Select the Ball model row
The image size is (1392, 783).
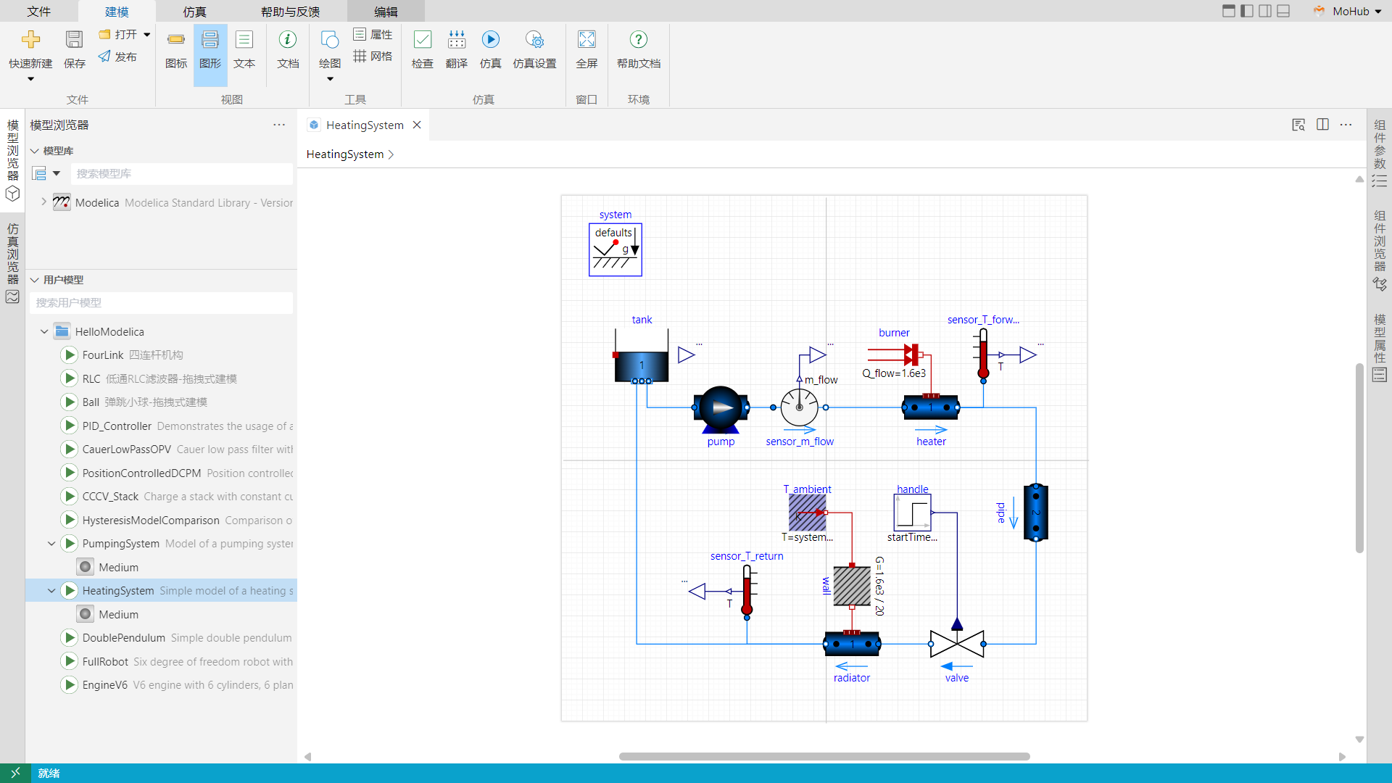coord(161,402)
